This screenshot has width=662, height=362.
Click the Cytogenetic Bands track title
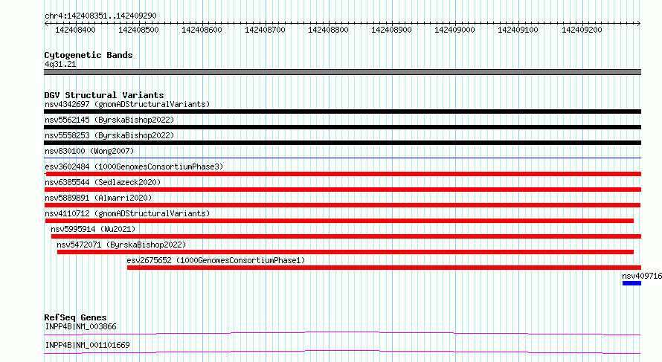pyautogui.click(x=89, y=55)
